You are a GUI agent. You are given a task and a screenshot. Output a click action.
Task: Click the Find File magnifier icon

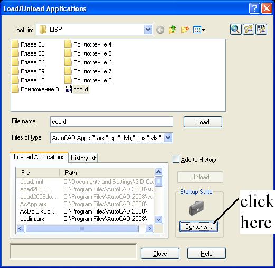(235, 29)
